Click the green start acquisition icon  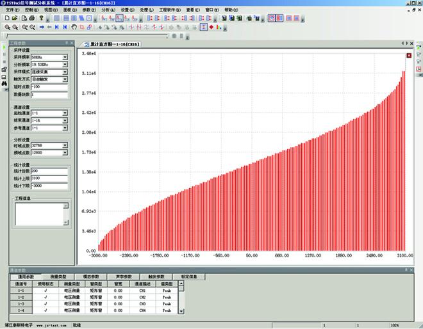4,47
